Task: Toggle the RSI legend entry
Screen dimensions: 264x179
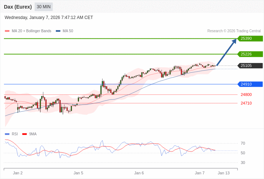Action: (15, 134)
